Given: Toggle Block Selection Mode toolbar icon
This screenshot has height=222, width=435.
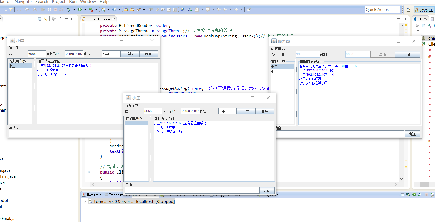Looking at the screenshot, I should pyautogui.click(x=169, y=9).
